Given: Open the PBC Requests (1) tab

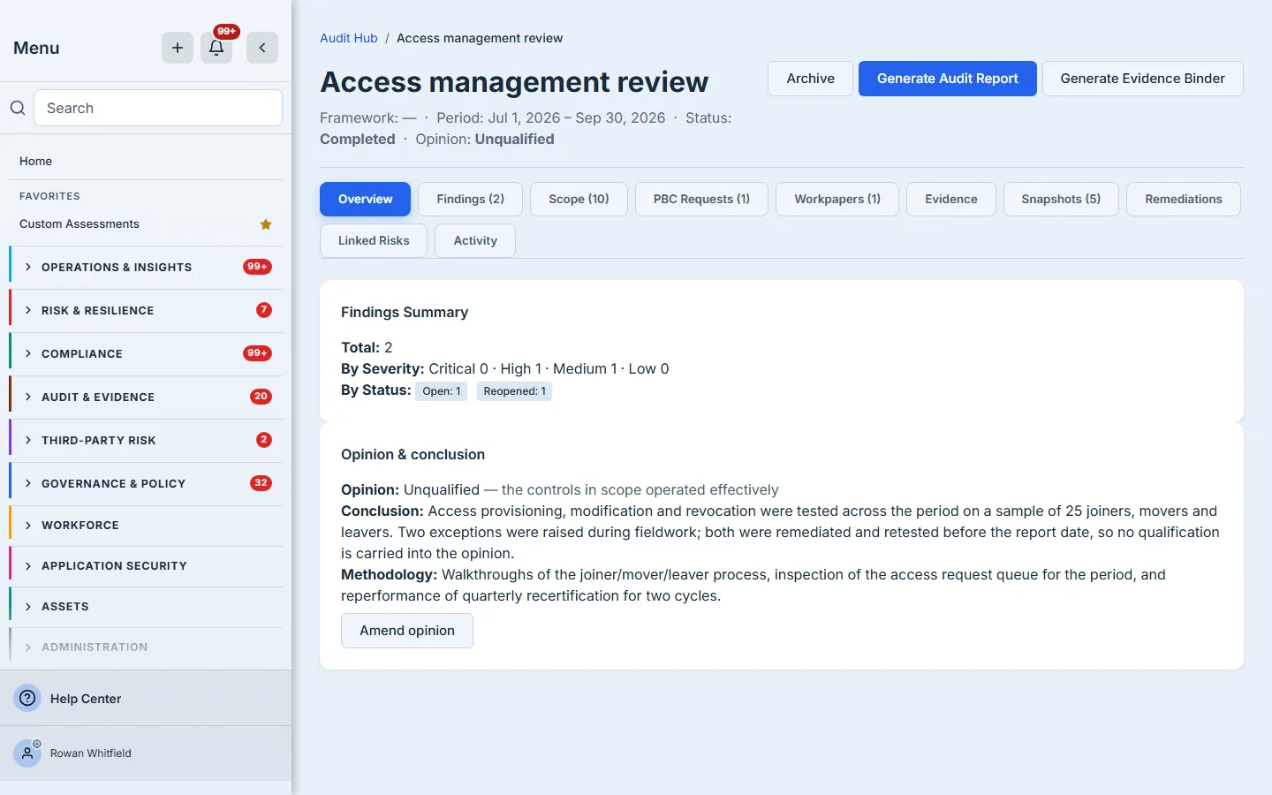Looking at the screenshot, I should (x=701, y=199).
